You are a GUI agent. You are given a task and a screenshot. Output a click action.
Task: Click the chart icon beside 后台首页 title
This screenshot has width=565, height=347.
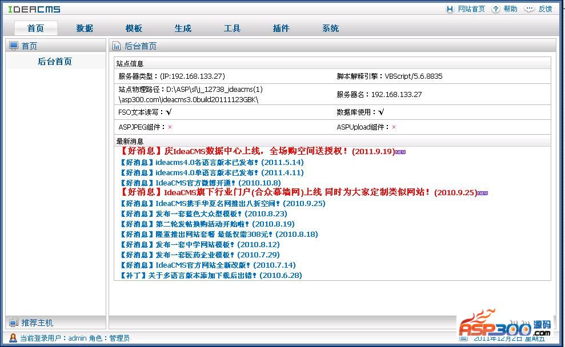[x=117, y=46]
